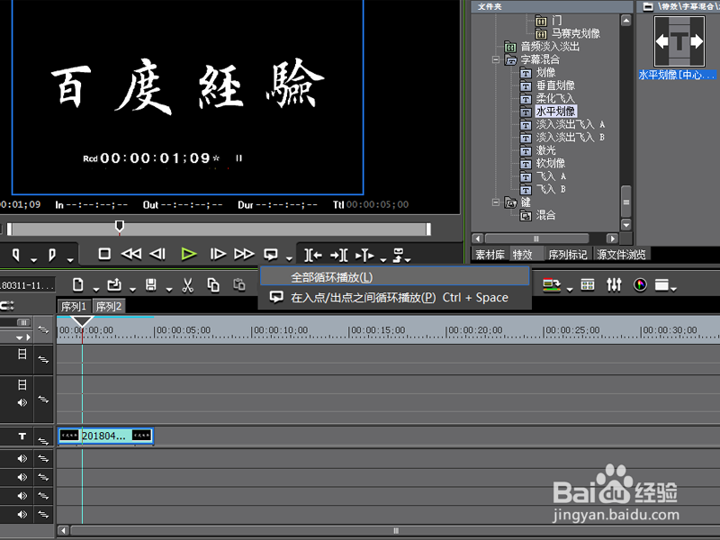Click the new sequence document icon
This screenshot has height=540, width=720.
pyautogui.click(x=78, y=285)
